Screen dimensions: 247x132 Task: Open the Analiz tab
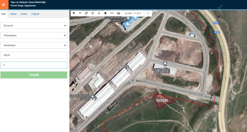point(24,14)
